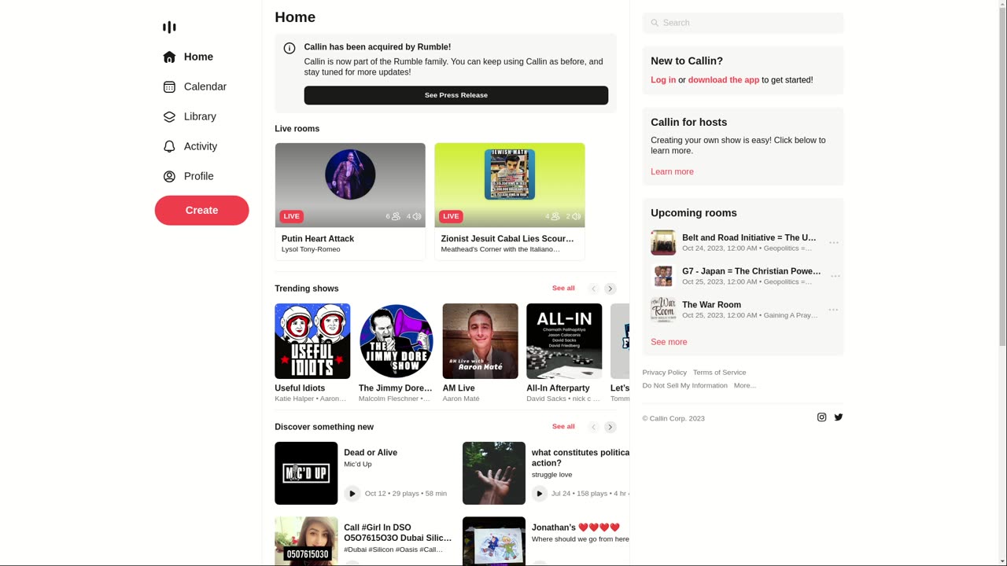The image size is (1007, 566).
Task: Open the Library menu item
Action: (x=201, y=116)
